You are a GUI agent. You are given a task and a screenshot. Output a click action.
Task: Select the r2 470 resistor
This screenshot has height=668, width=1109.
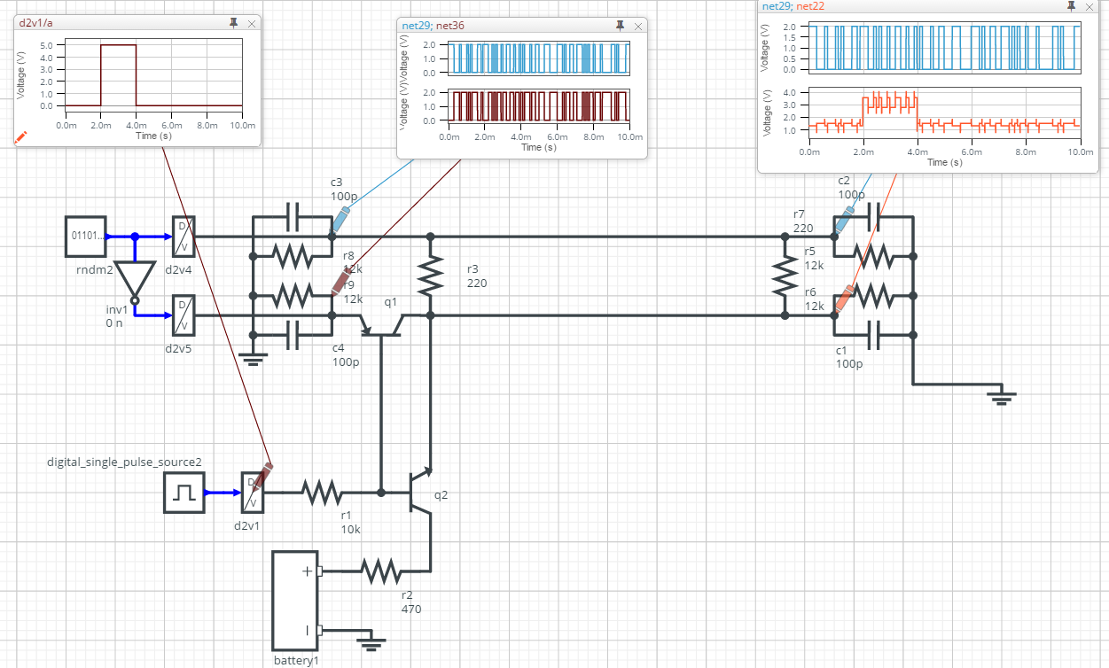381,571
